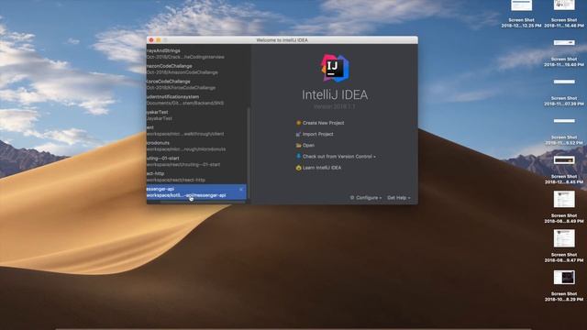The height and width of the screenshot is (330, 587).
Task: Select Screen Shot 2018-08...9.47 PM desktop file
Action: click(564, 247)
